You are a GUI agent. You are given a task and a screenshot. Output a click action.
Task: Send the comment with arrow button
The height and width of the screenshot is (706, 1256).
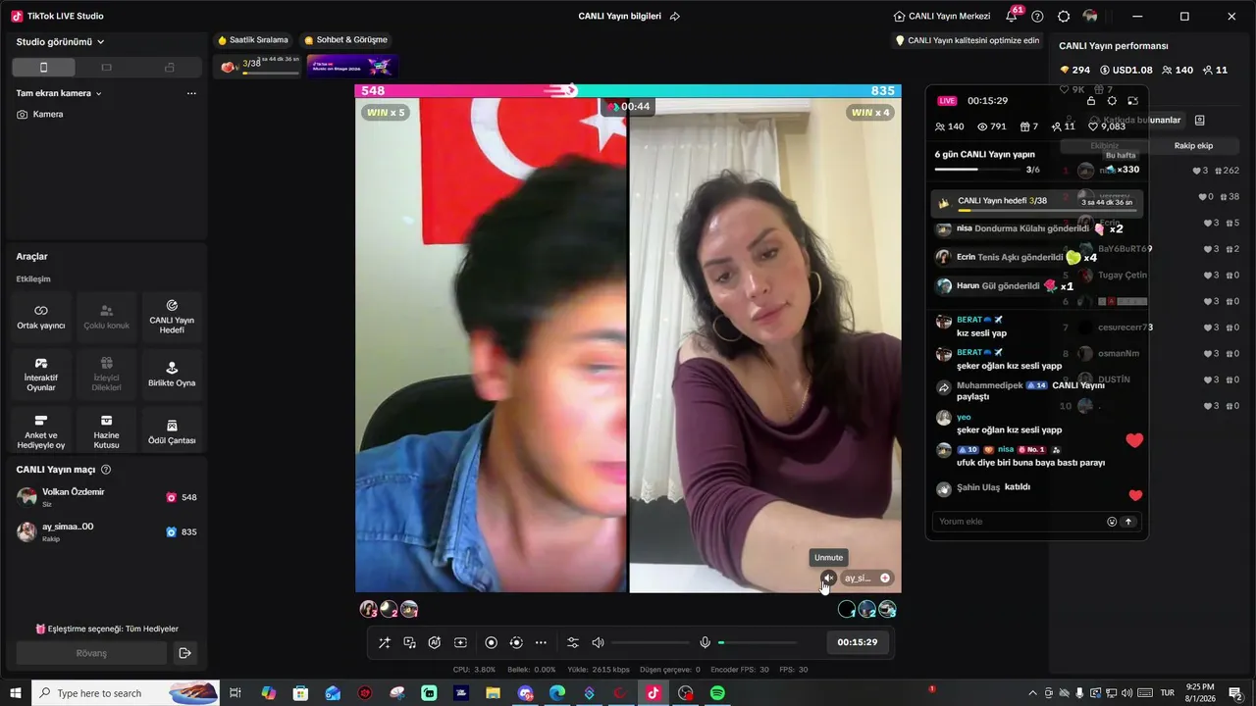[1129, 522]
